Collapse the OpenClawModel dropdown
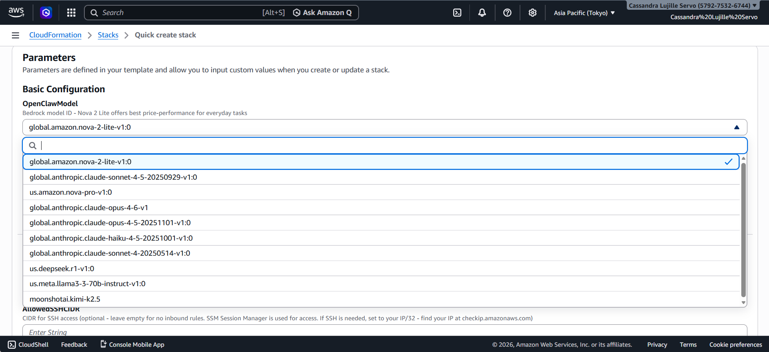The height and width of the screenshot is (352, 769). tap(736, 127)
